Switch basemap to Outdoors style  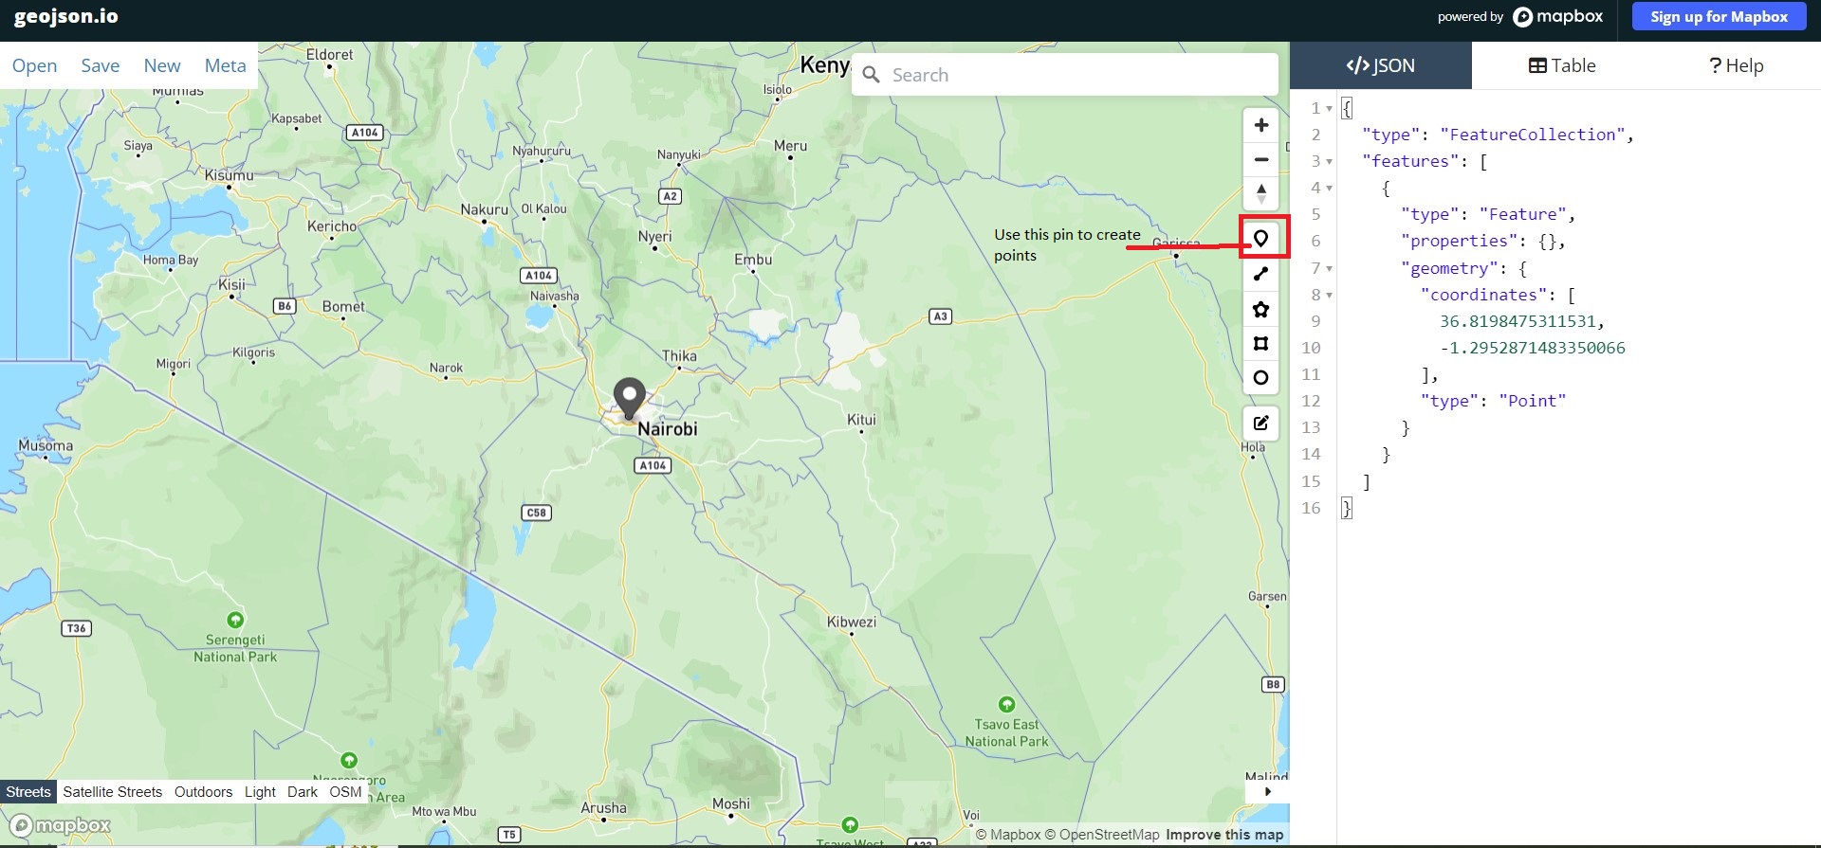[x=203, y=792]
